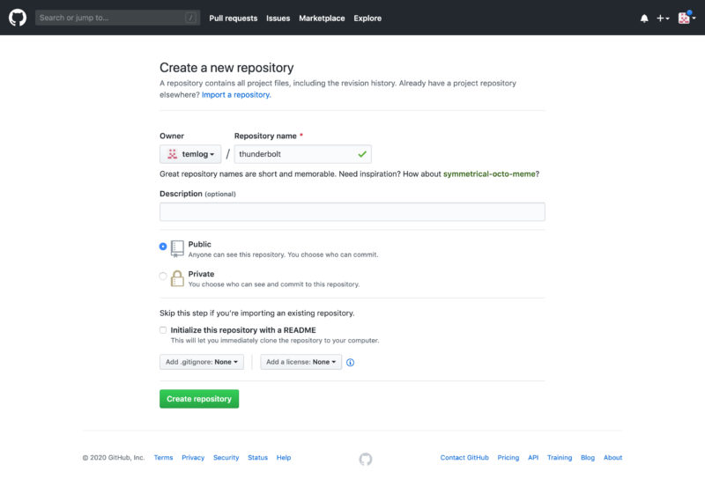Open the Pricing footer link
The height and width of the screenshot is (494, 705).
pos(508,458)
